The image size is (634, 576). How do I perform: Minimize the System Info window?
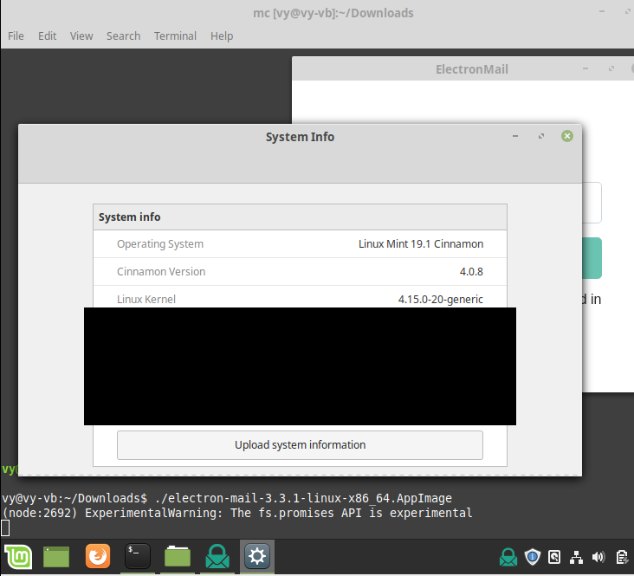[515, 136]
